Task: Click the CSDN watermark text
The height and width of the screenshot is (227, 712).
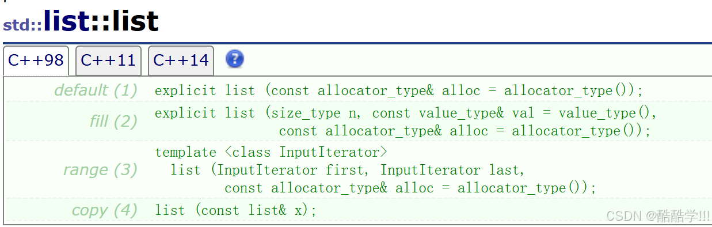Action: coord(658,216)
